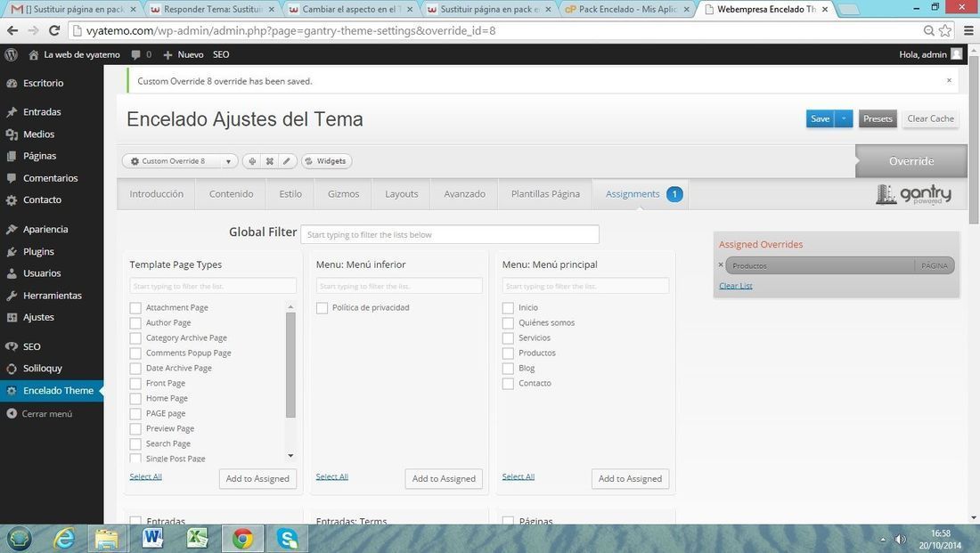
Task: Go back with browser back arrow
Action: click(x=12, y=30)
